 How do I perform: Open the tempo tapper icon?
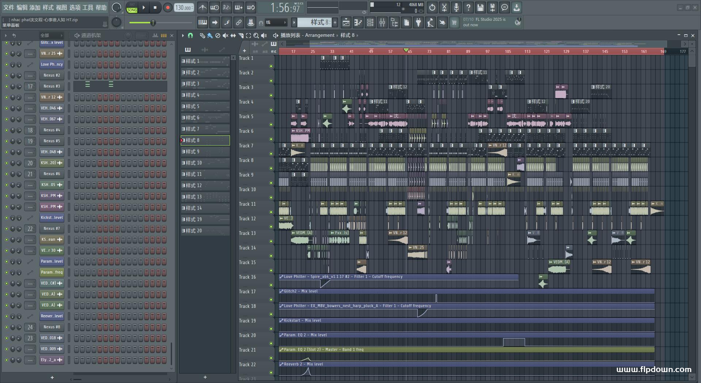430,23
